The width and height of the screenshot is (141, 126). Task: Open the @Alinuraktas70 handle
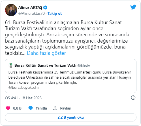tap(31, 14)
